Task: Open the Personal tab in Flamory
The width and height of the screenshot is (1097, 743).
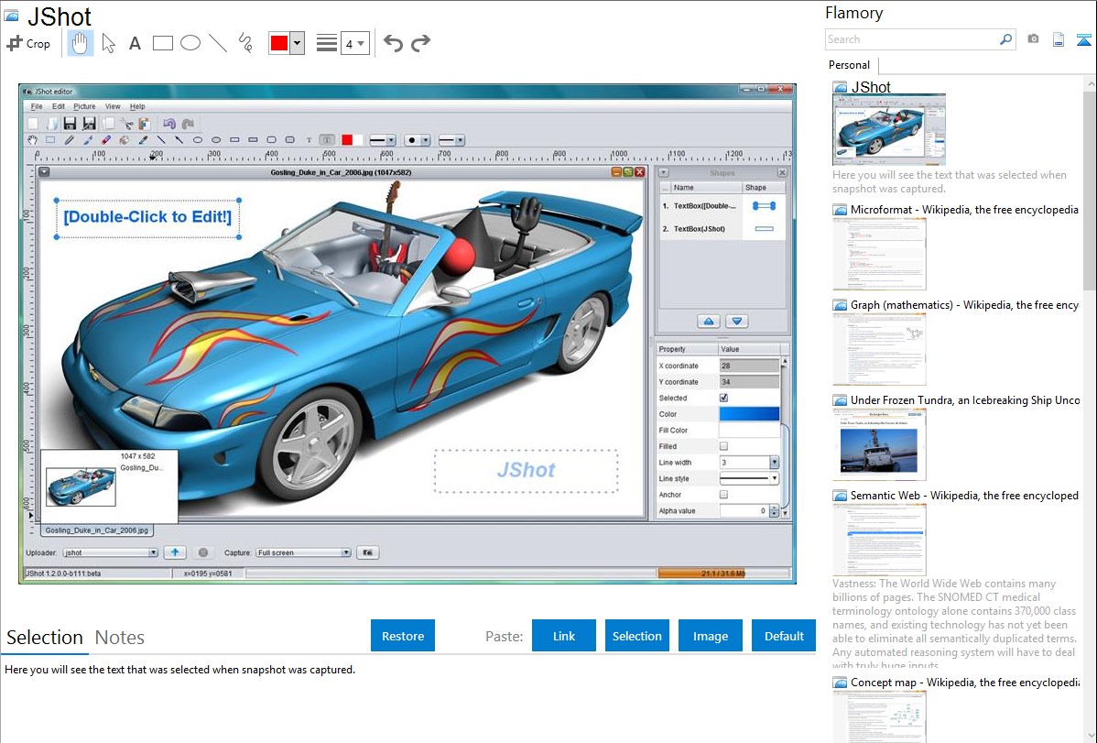Action: click(x=850, y=65)
